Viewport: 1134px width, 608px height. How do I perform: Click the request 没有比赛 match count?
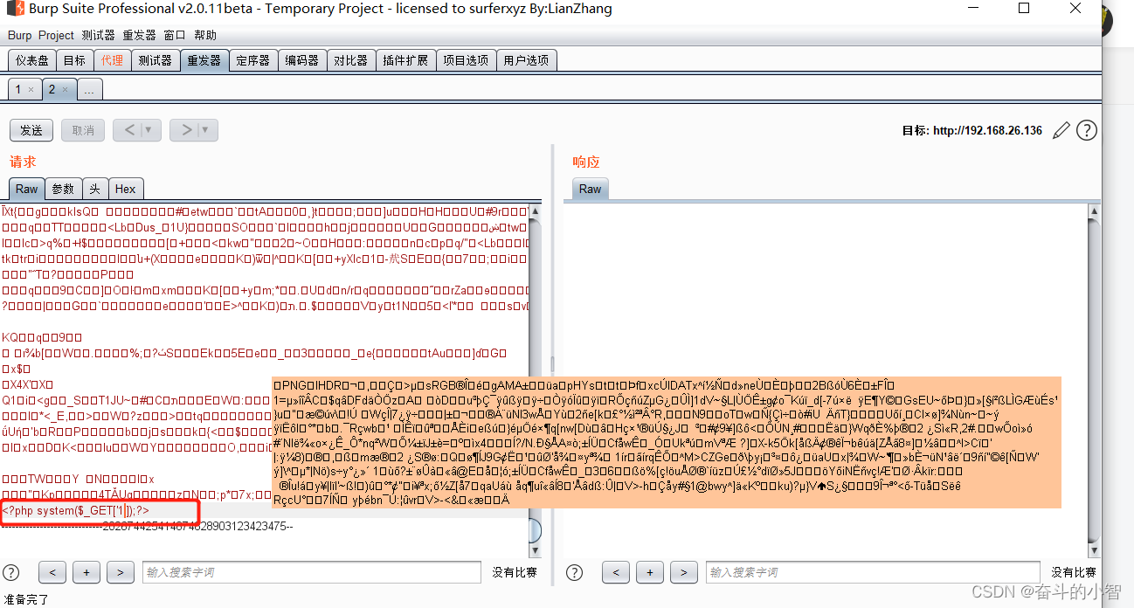(514, 572)
